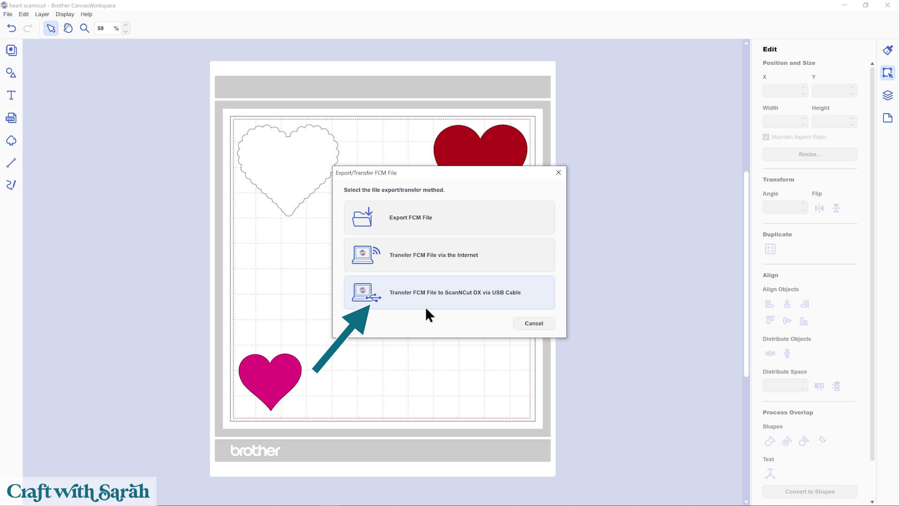This screenshot has height=506, width=899.
Task: Select the Text tool in left sidebar
Action: [x=11, y=96]
